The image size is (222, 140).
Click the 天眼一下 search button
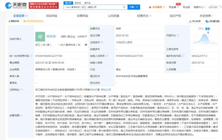pos(134,7)
